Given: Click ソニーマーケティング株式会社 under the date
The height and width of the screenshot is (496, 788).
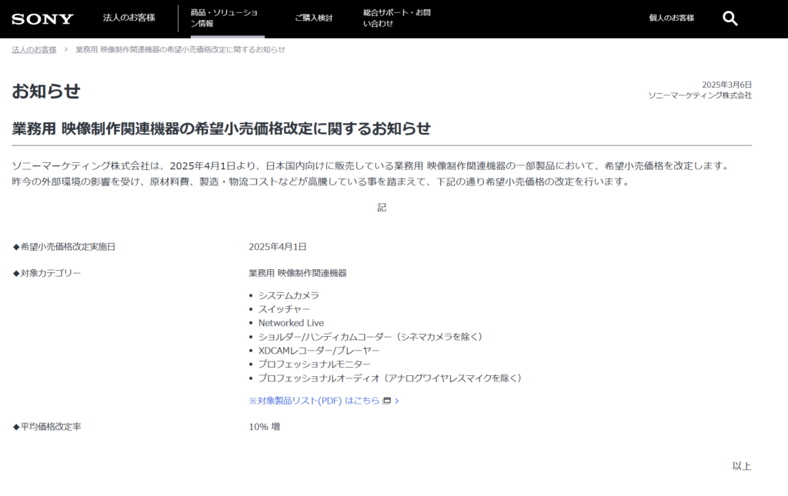Looking at the screenshot, I should [x=700, y=95].
